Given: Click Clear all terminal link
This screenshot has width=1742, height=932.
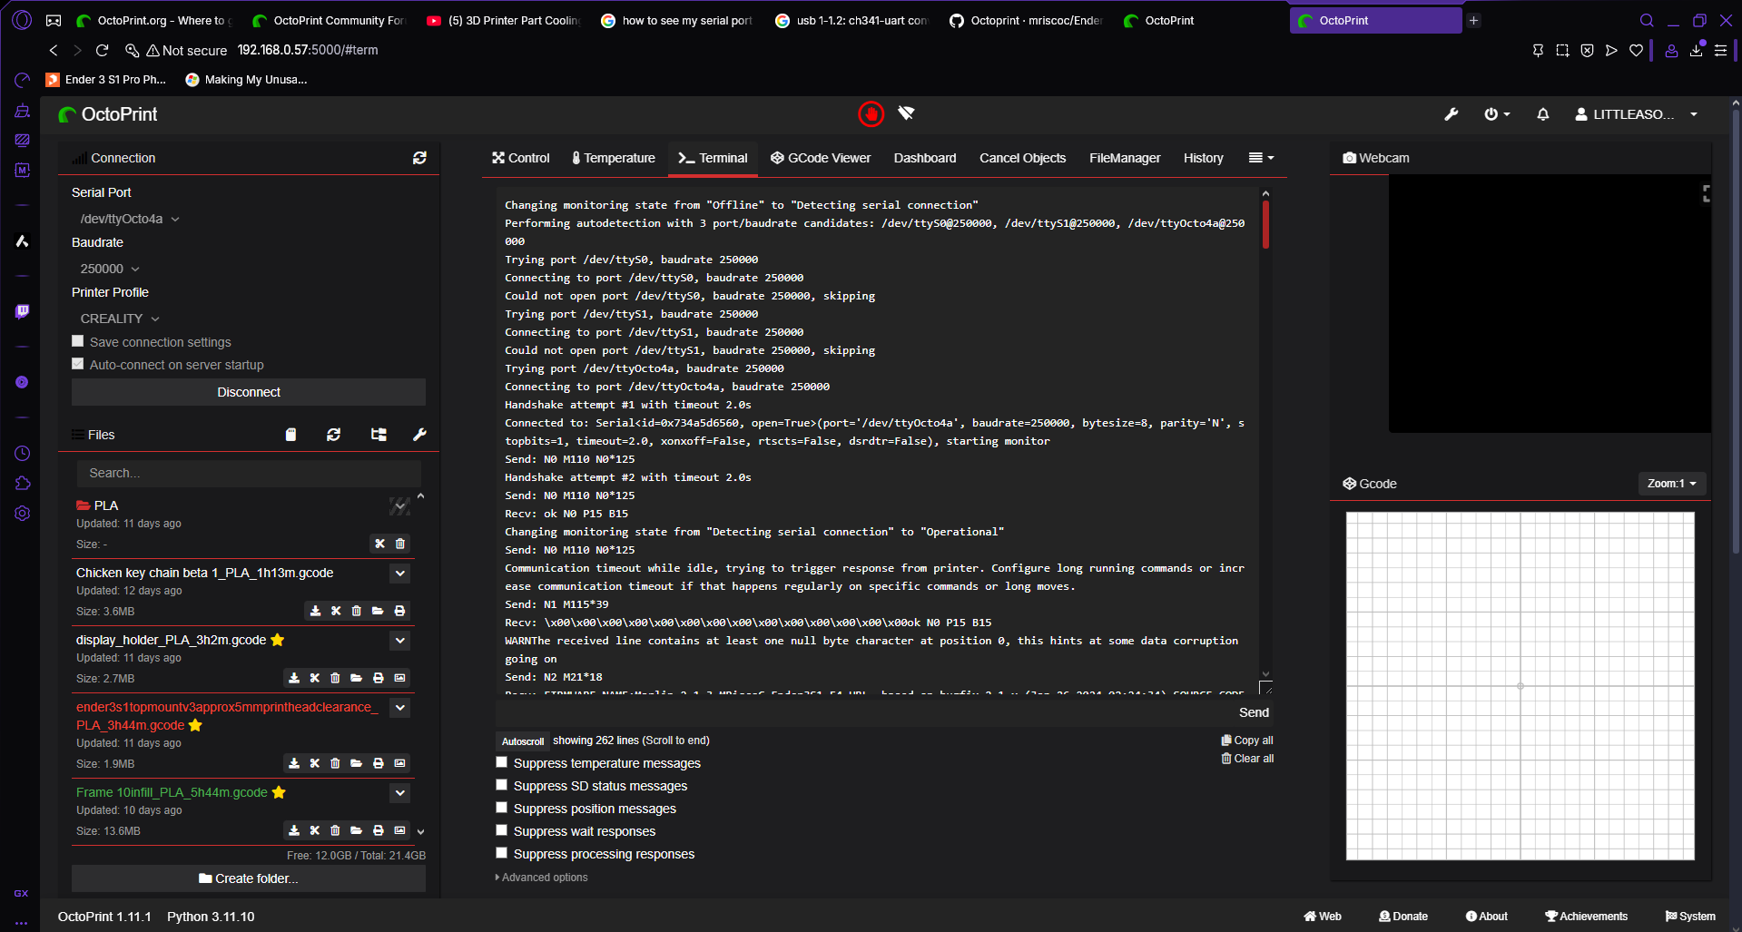Looking at the screenshot, I should (x=1247, y=759).
